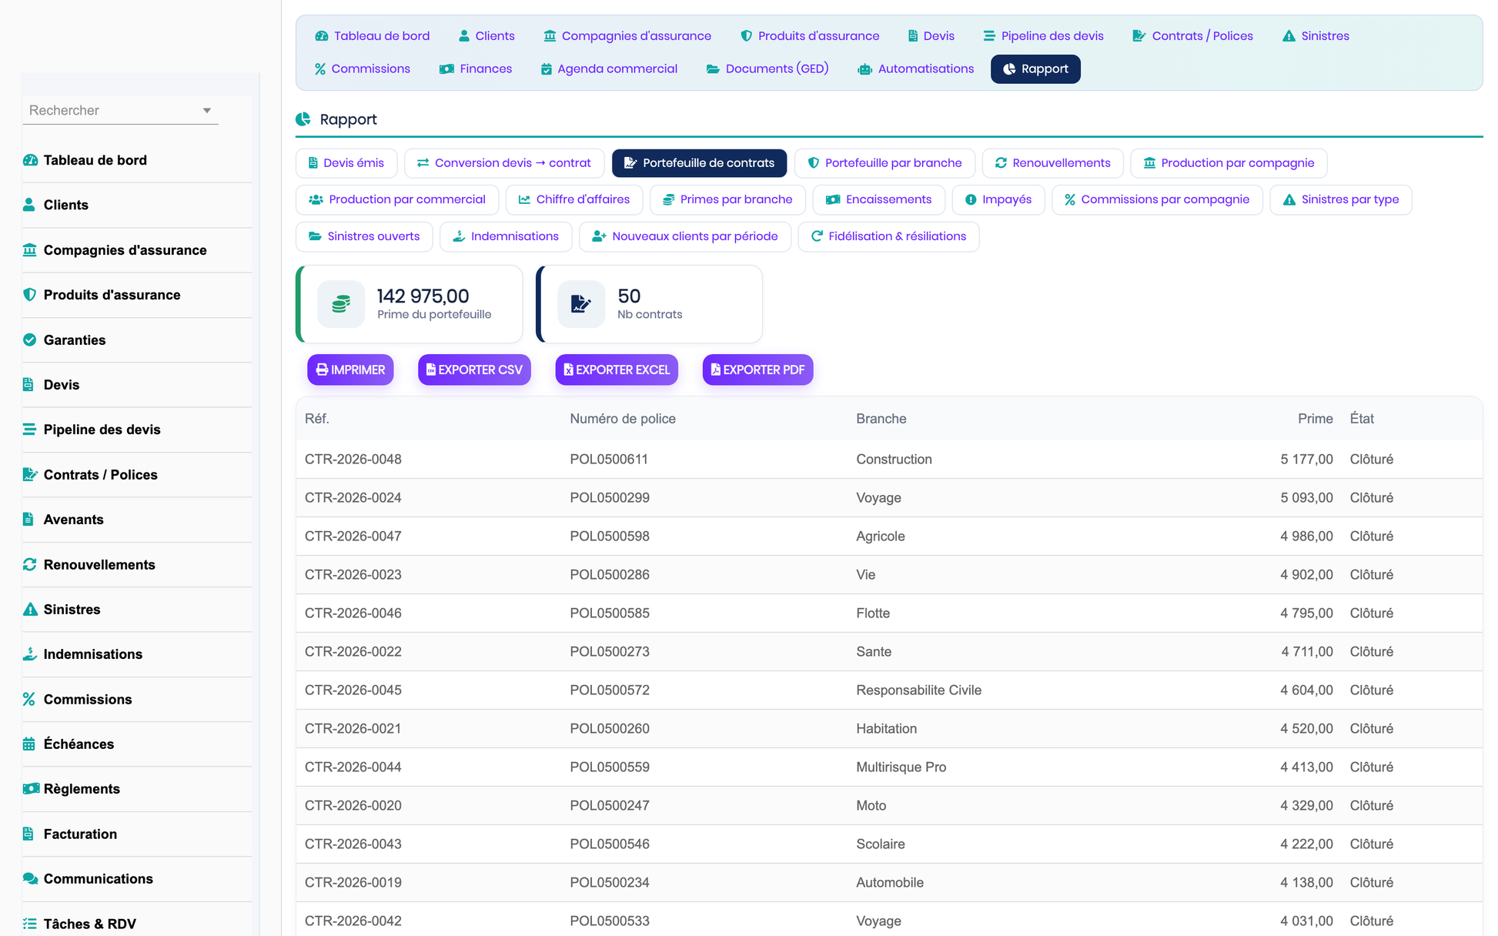Image resolution: width=1498 pixels, height=936 pixels.
Task: Click the Renouvellements refresh icon in sidebar
Action: (30, 564)
